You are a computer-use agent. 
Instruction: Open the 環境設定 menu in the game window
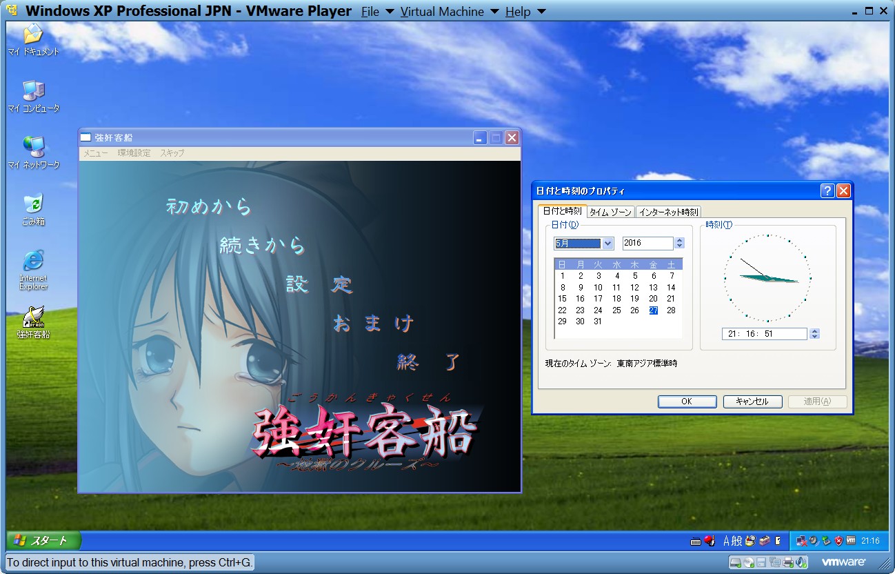[x=134, y=153]
